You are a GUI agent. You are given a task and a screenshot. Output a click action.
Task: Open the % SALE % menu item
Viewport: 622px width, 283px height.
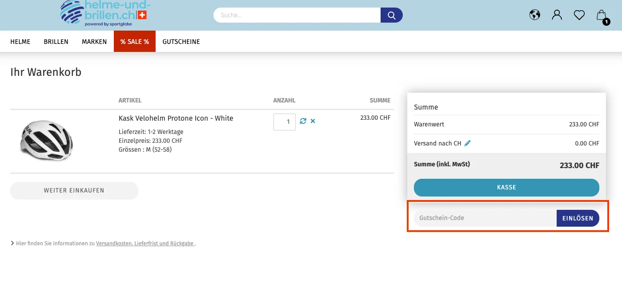(135, 41)
